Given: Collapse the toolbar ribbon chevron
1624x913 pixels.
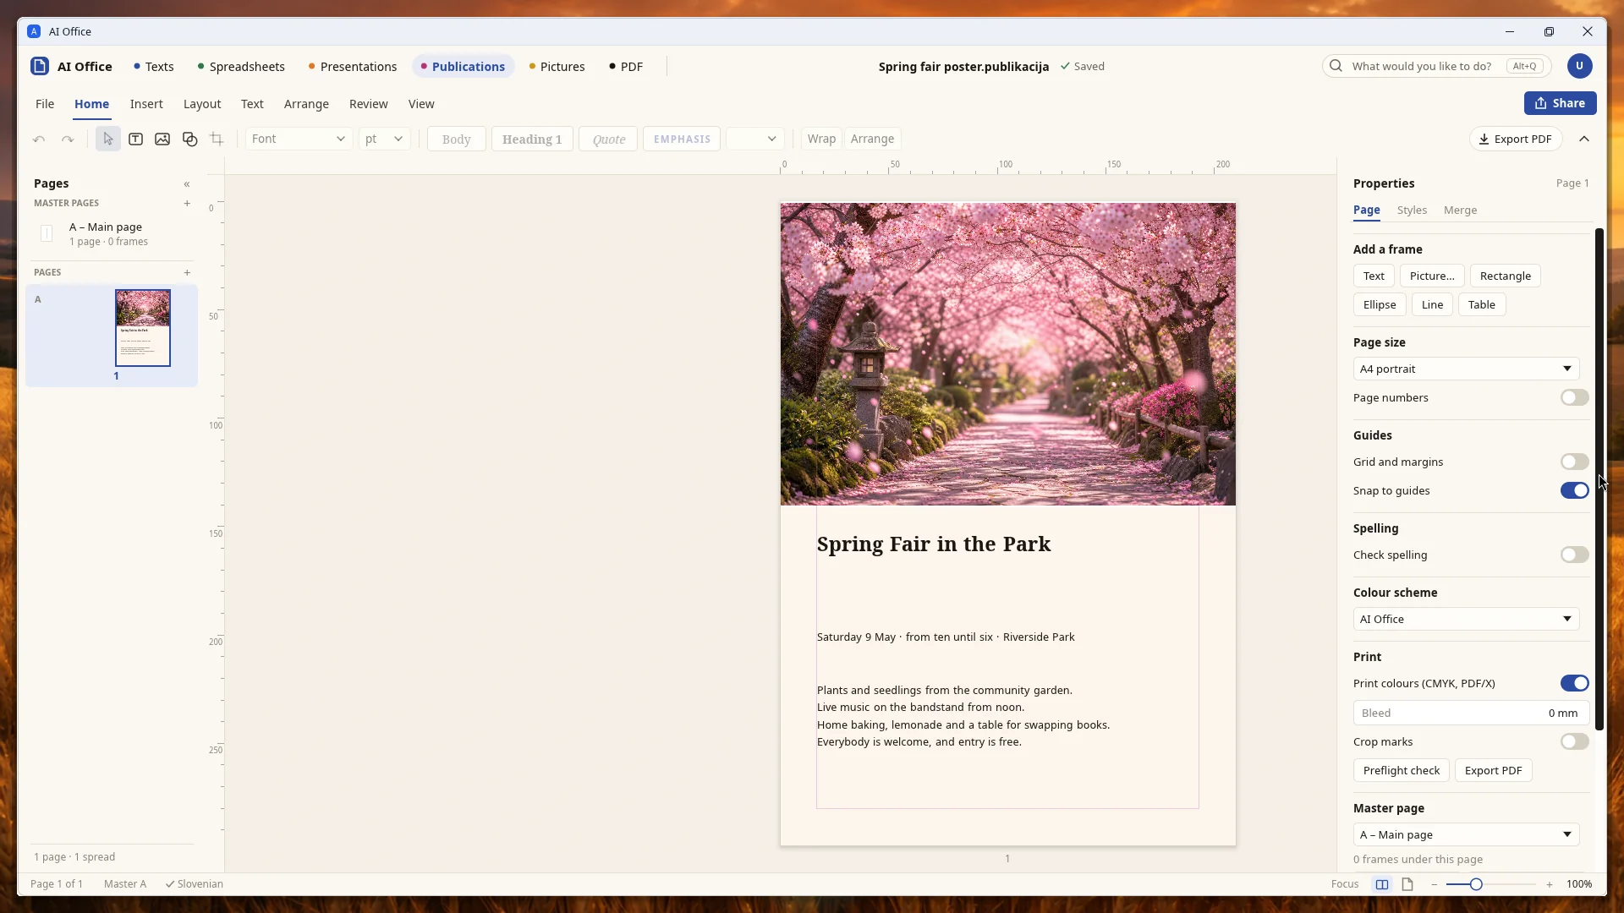Looking at the screenshot, I should pyautogui.click(x=1584, y=139).
